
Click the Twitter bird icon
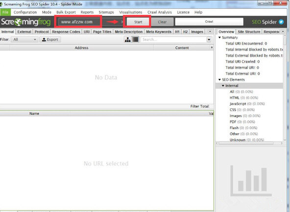click(281, 22)
